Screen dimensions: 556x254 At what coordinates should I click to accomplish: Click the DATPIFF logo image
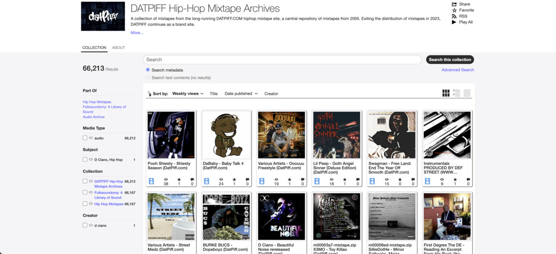tap(103, 16)
